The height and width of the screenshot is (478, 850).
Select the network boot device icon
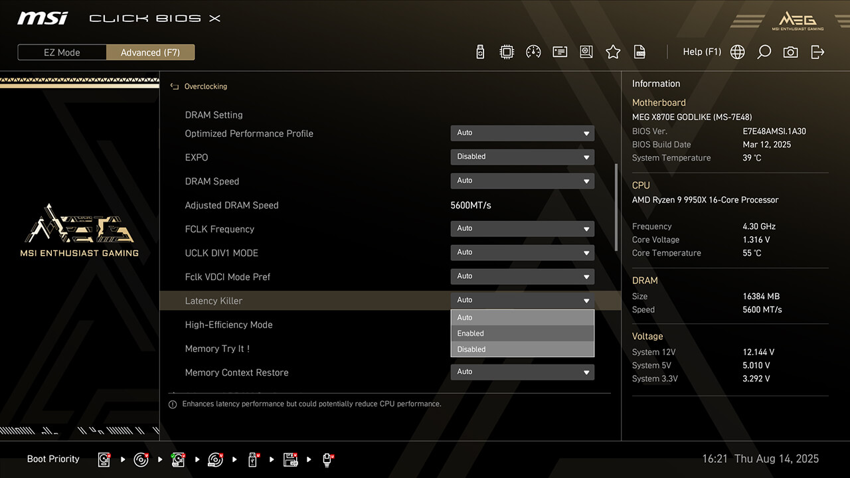coord(327,459)
